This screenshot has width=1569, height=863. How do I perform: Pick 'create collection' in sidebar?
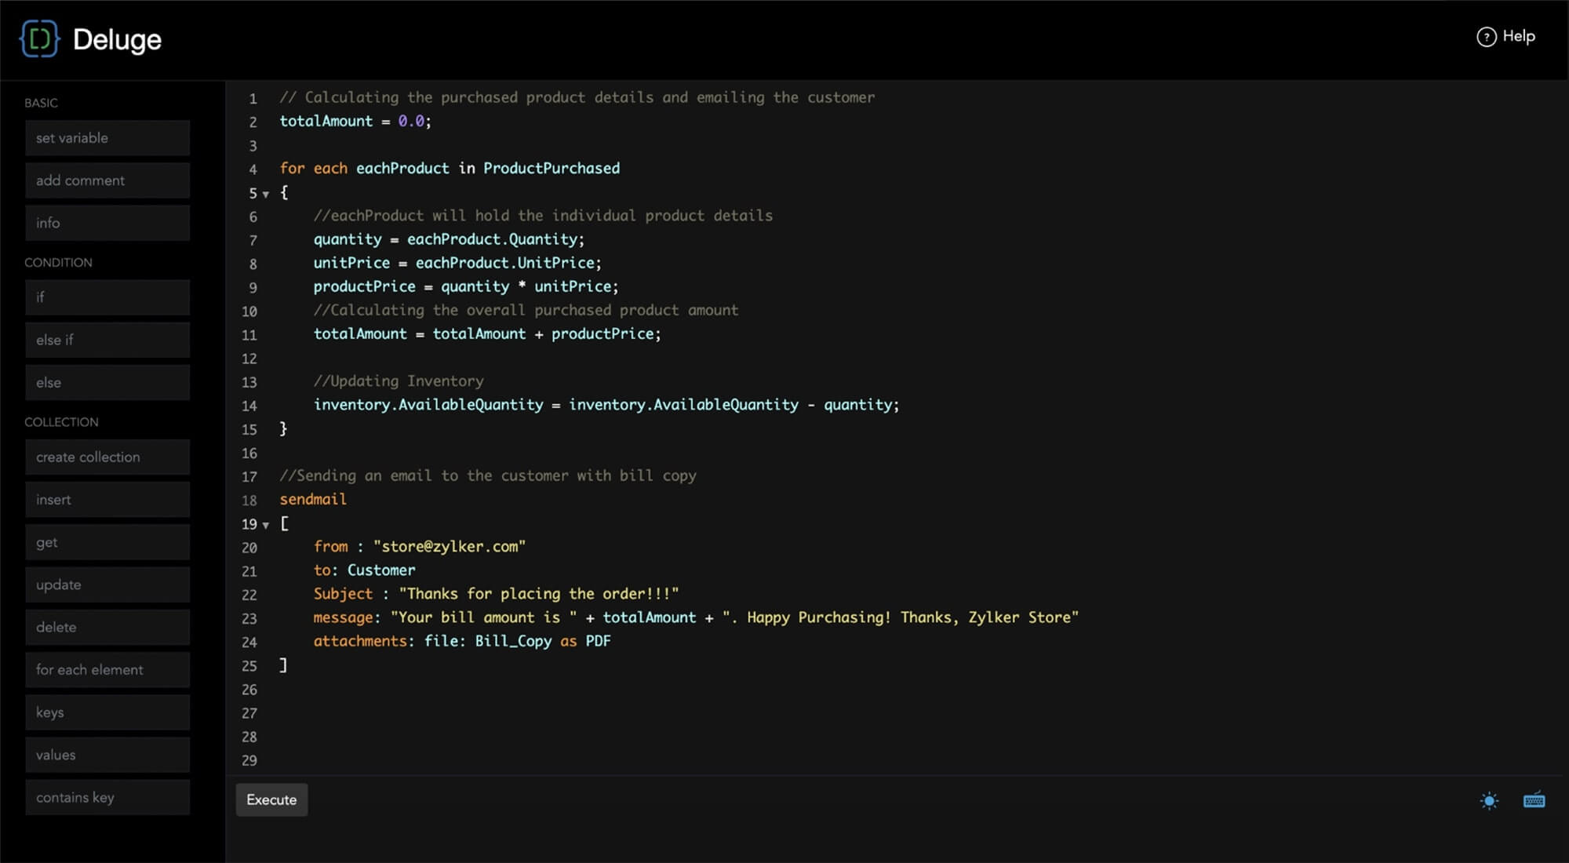(x=107, y=457)
